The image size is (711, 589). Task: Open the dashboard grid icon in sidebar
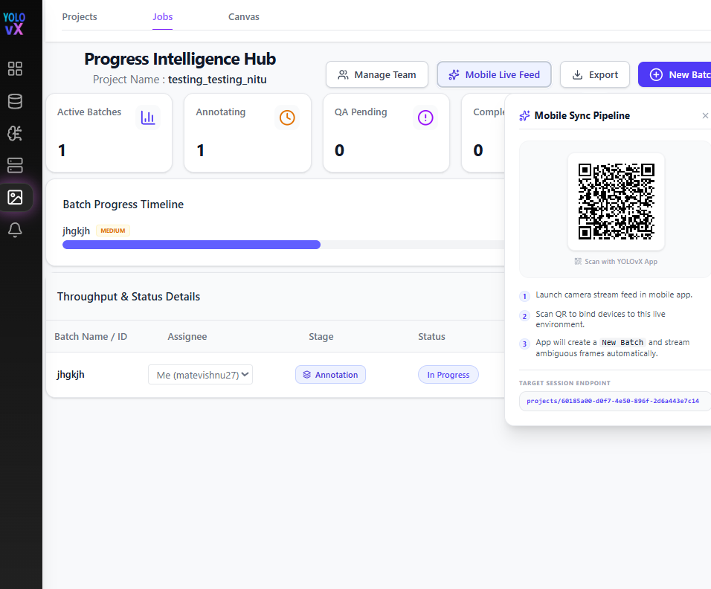click(x=15, y=69)
